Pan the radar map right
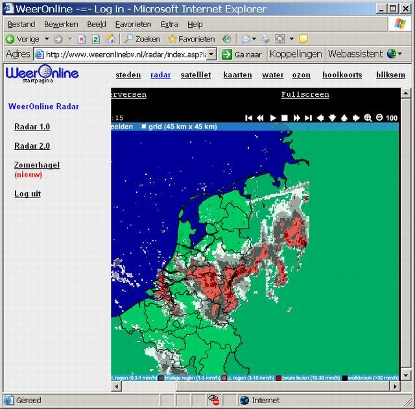This screenshot has height=409, width=415. (x=356, y=118)
